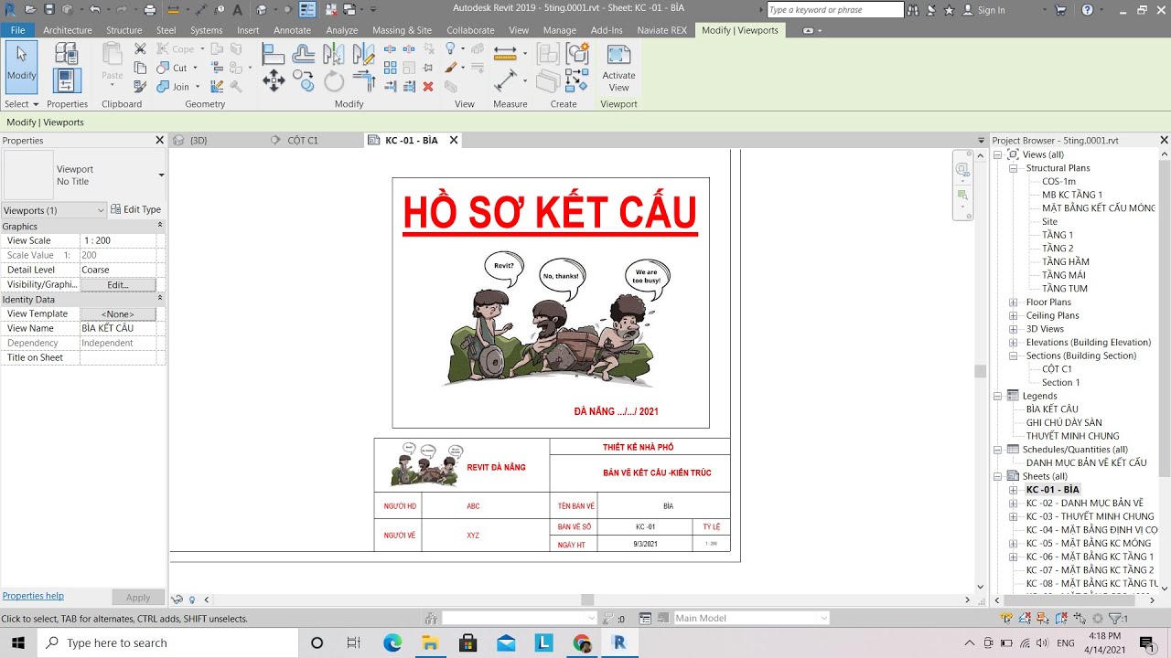1171x658 pixels.
Task: Click the Pin tool
Action: click(x=427, y=68)
